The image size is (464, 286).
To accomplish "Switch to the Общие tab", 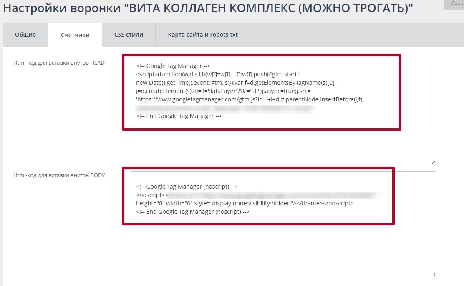I will point(25,35).
